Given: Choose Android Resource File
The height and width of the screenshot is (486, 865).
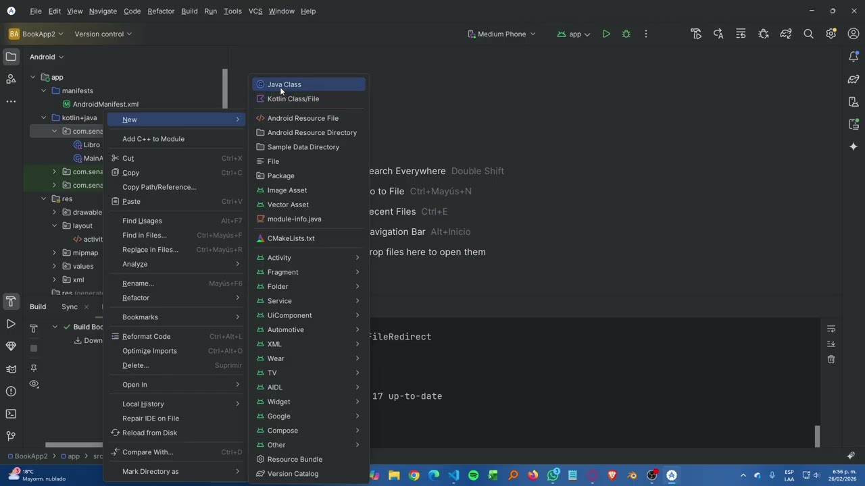Looking at the screenshot, I should pos(309,118).
